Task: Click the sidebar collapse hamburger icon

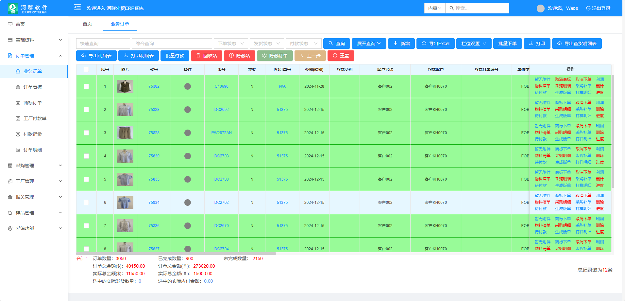Action: tap(77, 8)
